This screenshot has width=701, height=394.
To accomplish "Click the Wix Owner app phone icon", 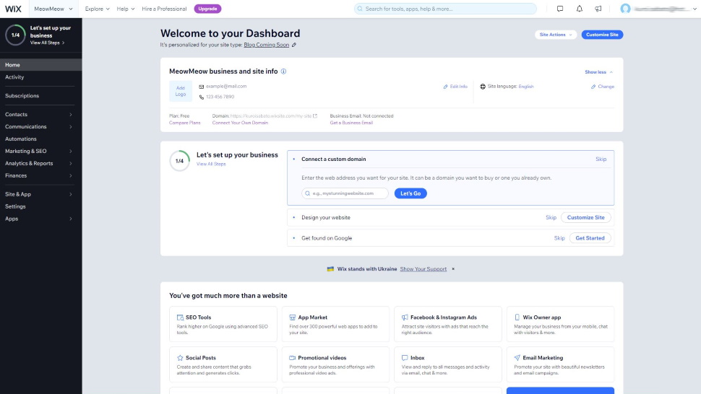I will (x=517, y=318).
